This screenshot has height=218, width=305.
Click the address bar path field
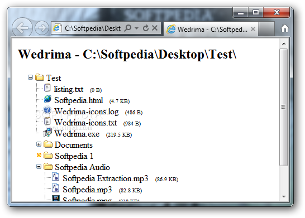click(x=93, y=28)
